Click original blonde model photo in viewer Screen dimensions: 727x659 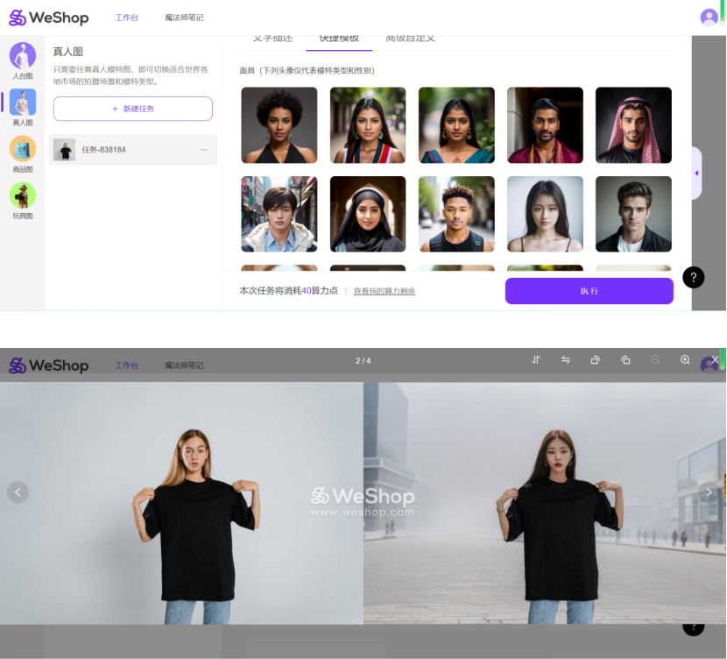point(182,503)
